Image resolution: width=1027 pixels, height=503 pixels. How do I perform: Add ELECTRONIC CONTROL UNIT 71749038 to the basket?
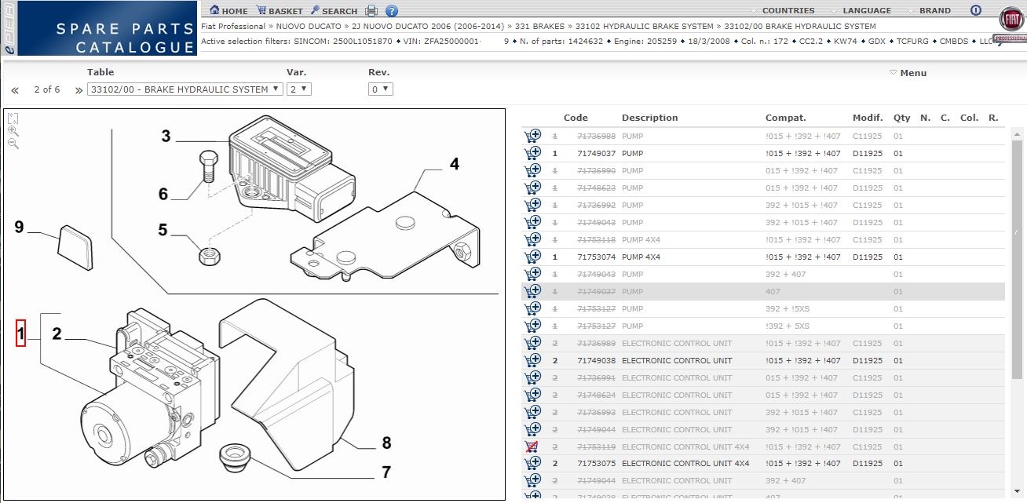click(x=533, y=359)
